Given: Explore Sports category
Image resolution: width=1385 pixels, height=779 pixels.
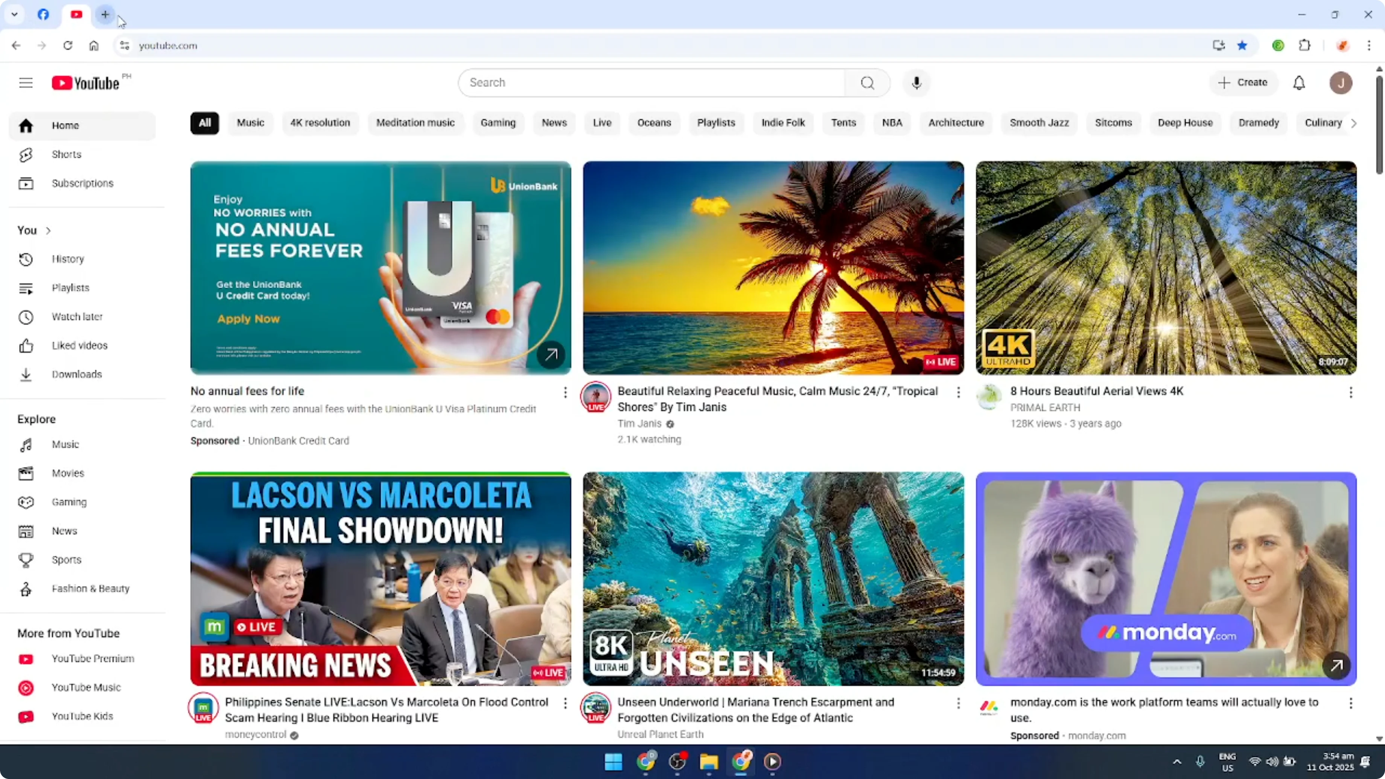Looking at the screenshot, I should click(x=82, y=560).
